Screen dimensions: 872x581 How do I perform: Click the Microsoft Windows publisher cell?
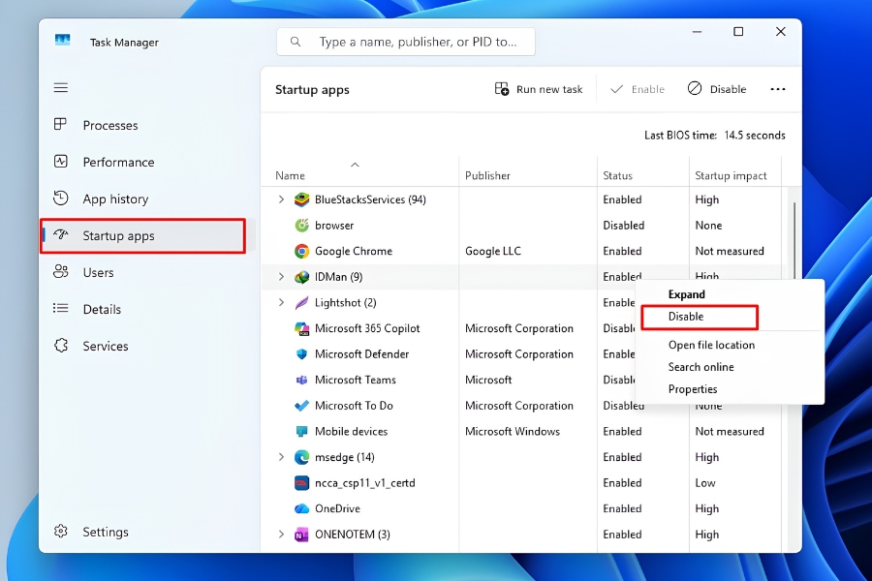[x=513, y=432]
